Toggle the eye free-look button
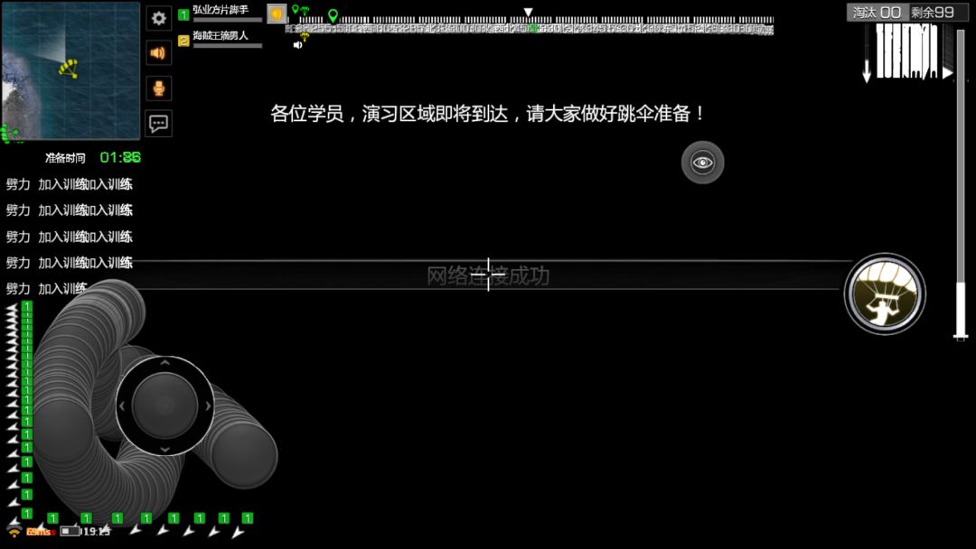Image resolution: width=976 pixels, height=549 pixels. tap(703, 163)
